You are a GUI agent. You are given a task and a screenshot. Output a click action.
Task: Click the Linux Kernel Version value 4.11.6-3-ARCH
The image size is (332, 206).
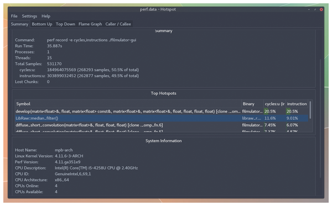pyautogui.click(x=69, y=156)
